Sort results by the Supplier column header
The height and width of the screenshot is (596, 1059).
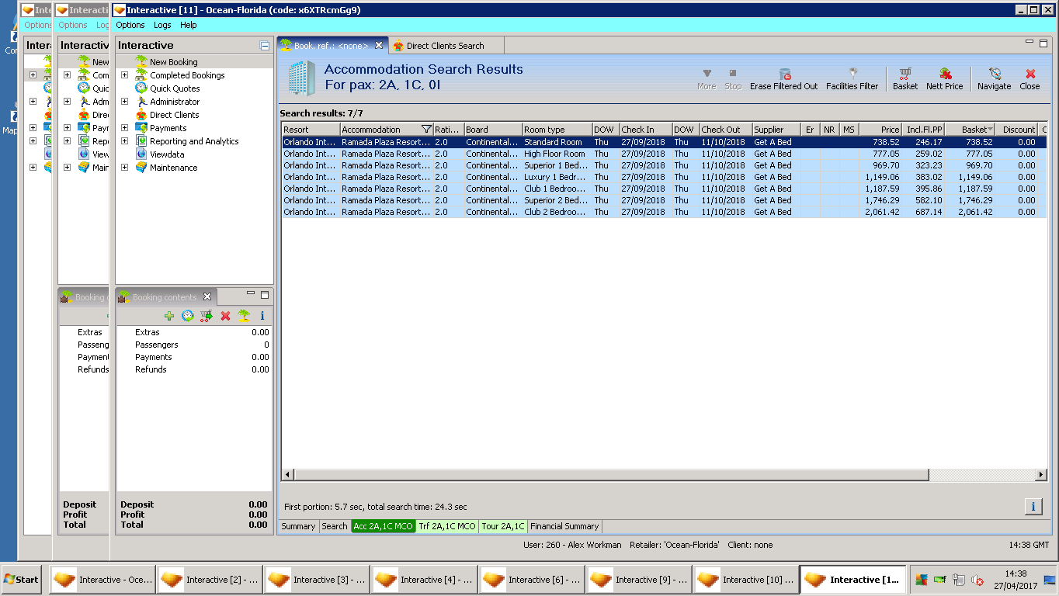coord(776,130)
